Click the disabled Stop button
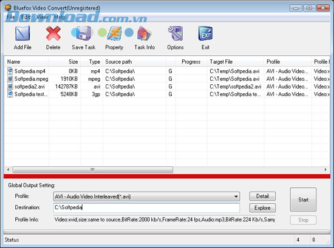Screen dimensions: 334x248 coord(303,220)
